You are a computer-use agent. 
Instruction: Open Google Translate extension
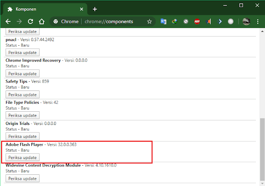point(164,22)
